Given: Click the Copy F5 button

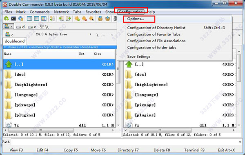Looking at the screenshot, I should click(x=71, y=150).
